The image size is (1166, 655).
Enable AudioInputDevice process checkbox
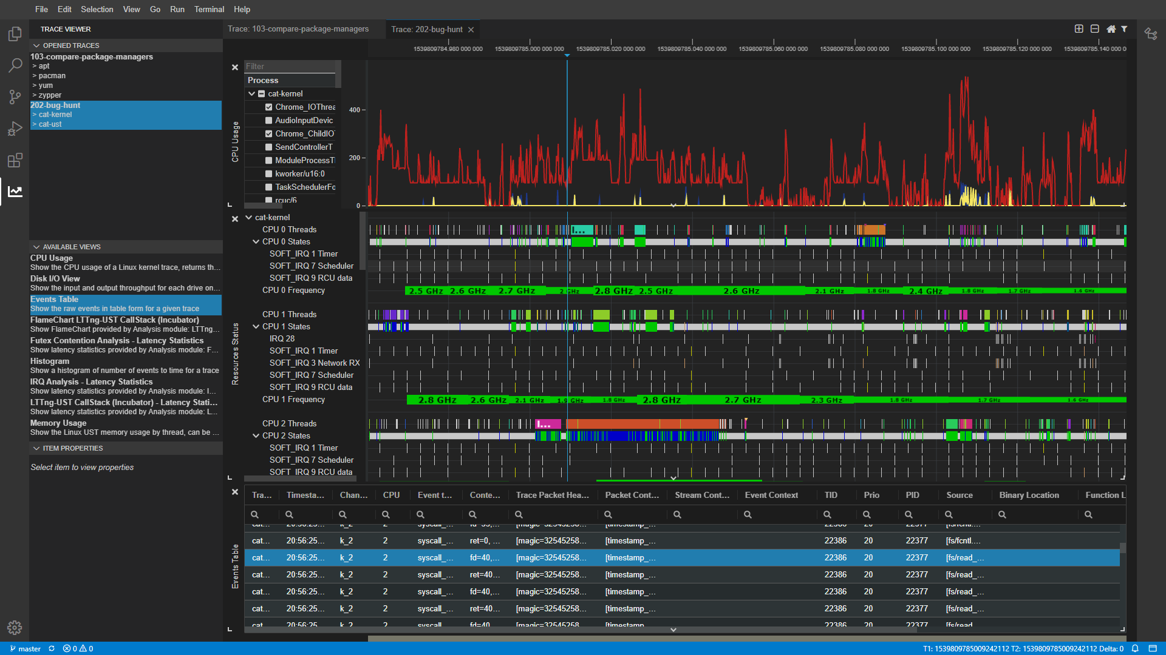(267, 120)
